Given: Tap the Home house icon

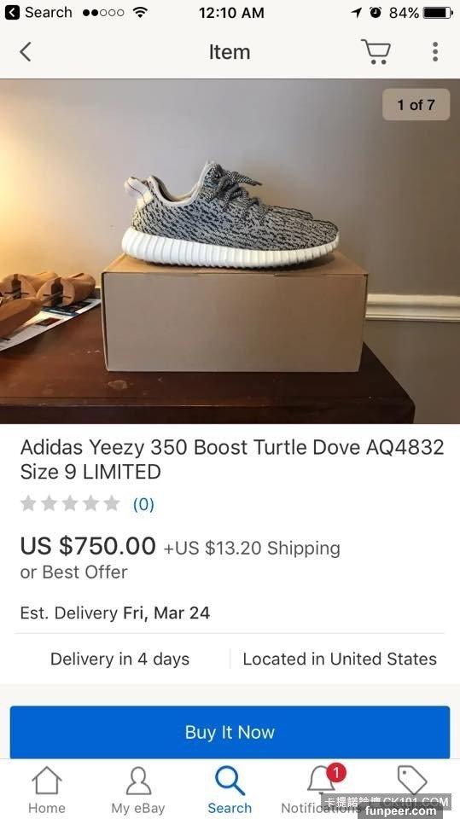Looking at the screenshot, I should pyautogui.click(x=47, y=781).
